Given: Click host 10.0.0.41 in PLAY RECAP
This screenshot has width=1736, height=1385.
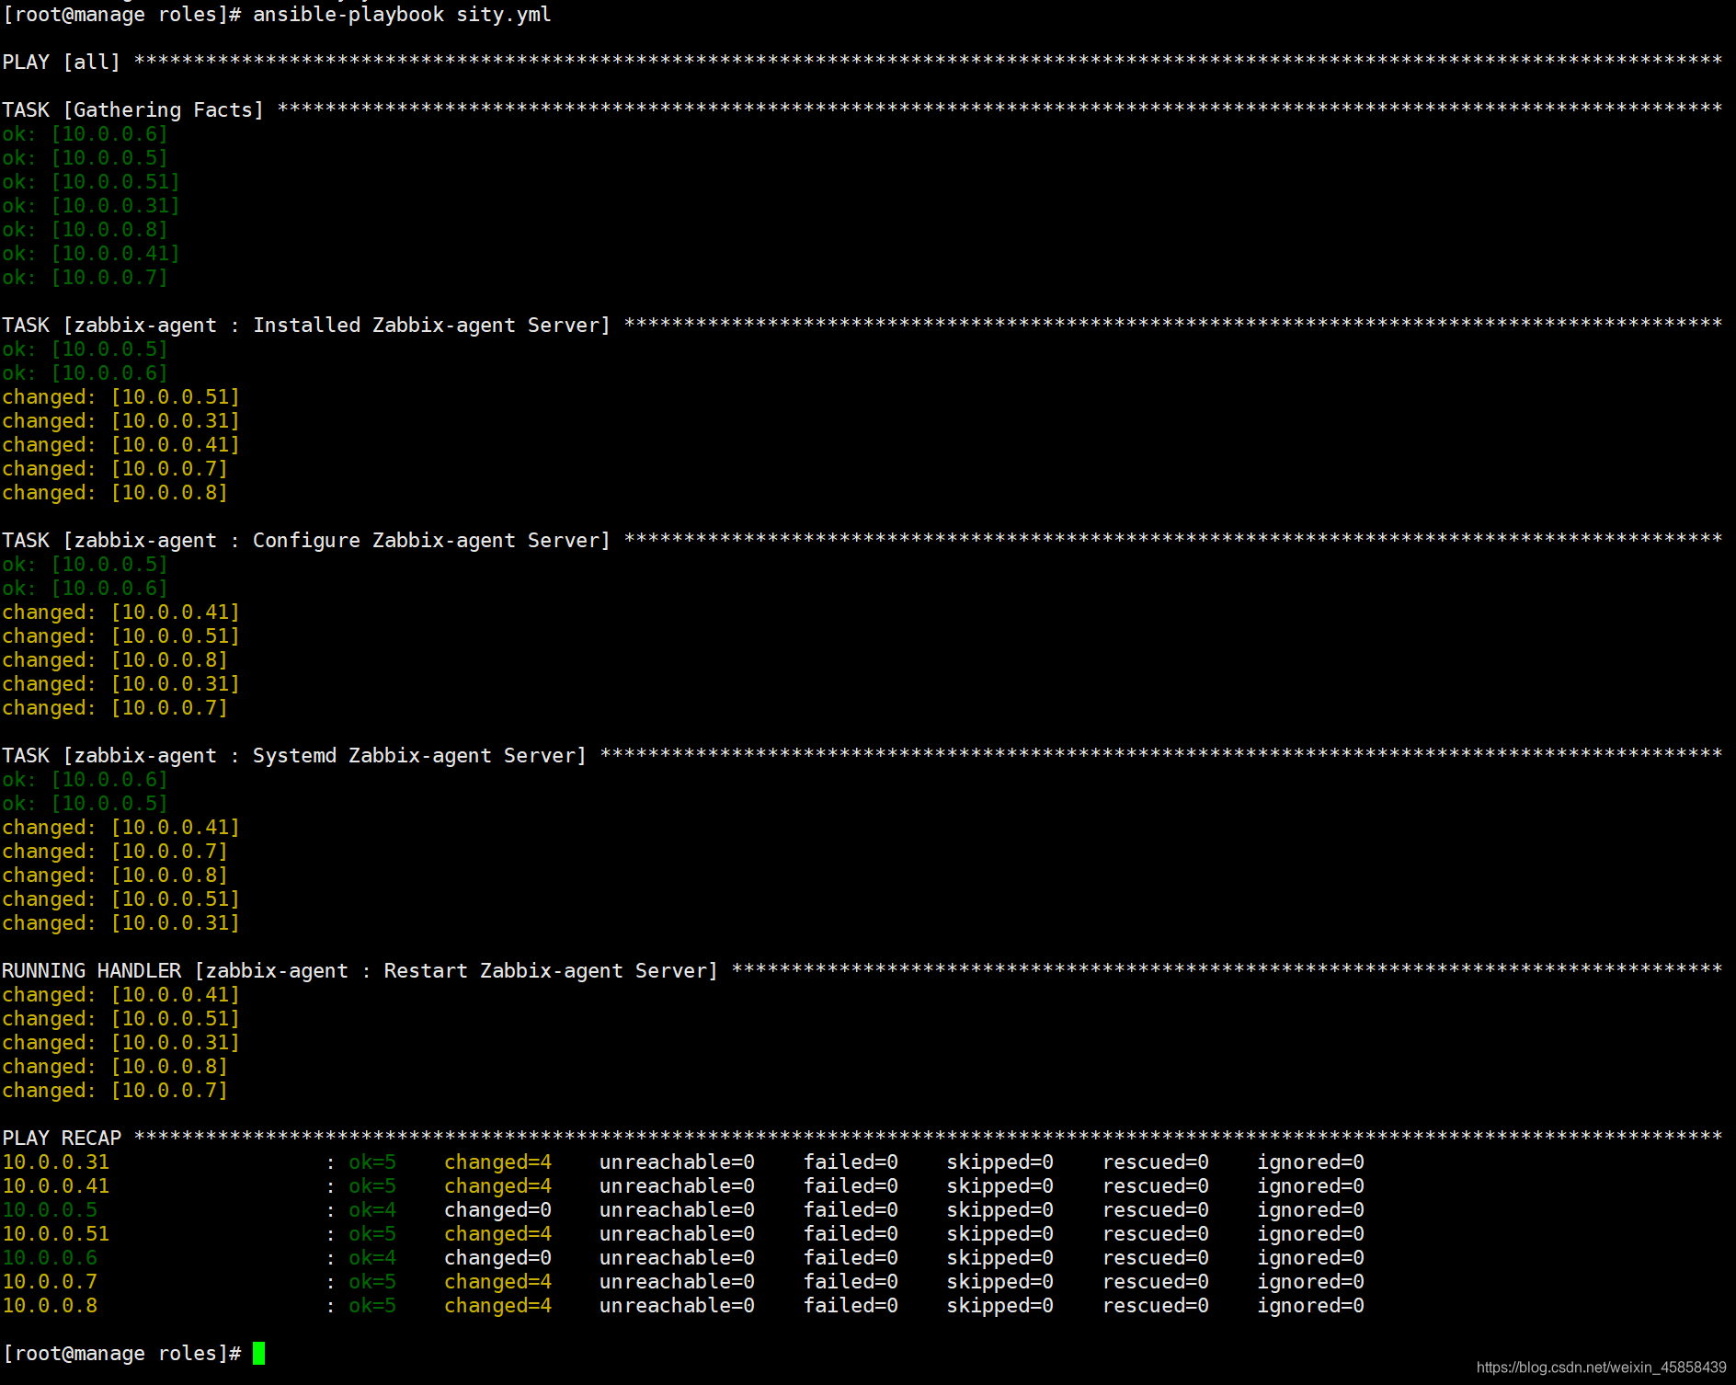Looking at the screenshot, I should 56,1186.
